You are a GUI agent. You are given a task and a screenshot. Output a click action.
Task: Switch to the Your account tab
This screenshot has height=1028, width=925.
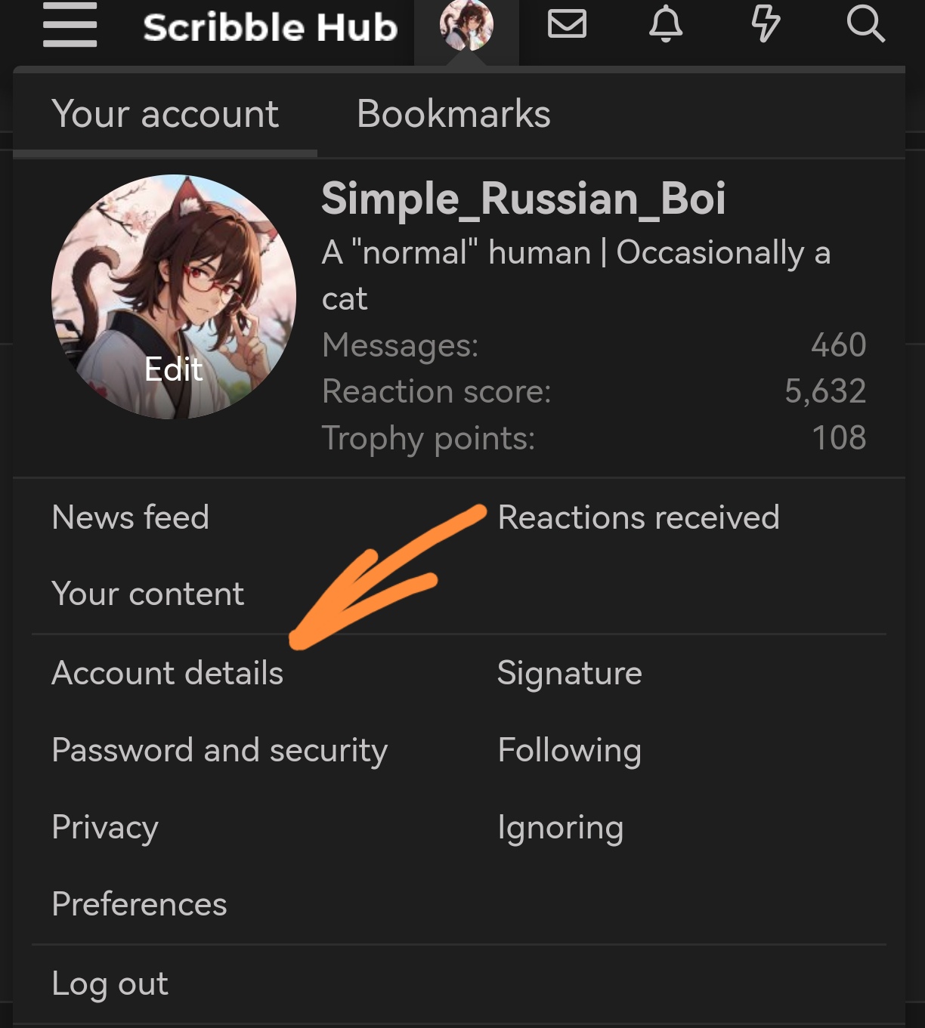coord(165,113)
